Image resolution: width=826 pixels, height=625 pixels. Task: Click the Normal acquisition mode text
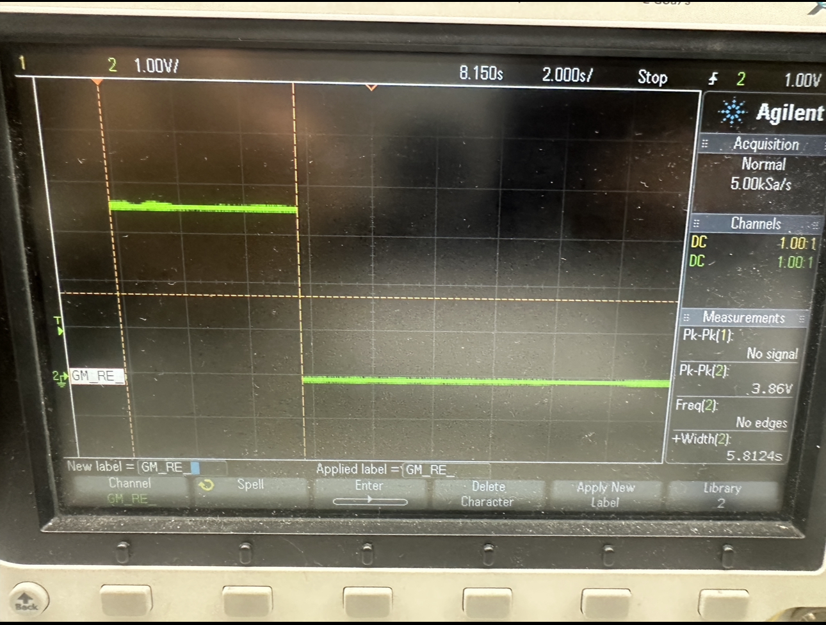(x=763, y=165)
